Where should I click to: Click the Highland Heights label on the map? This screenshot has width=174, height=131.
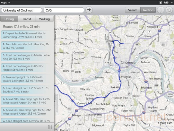click(x=153, y=109)
